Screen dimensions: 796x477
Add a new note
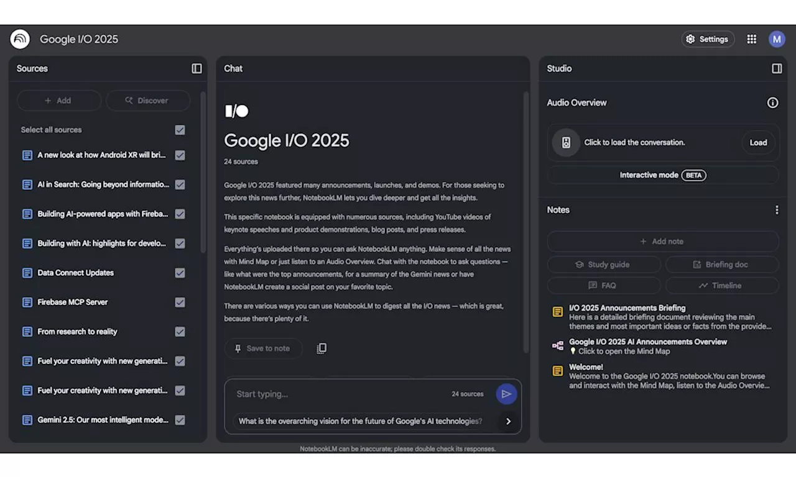coord(663,242)
